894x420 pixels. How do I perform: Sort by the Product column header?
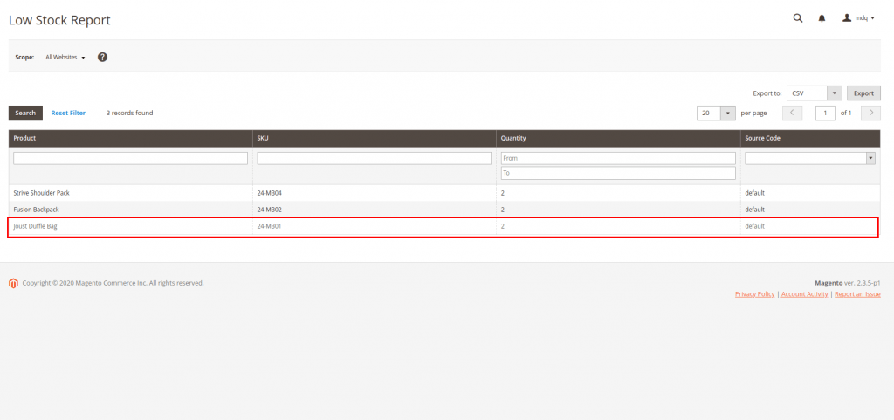point(24,138)
